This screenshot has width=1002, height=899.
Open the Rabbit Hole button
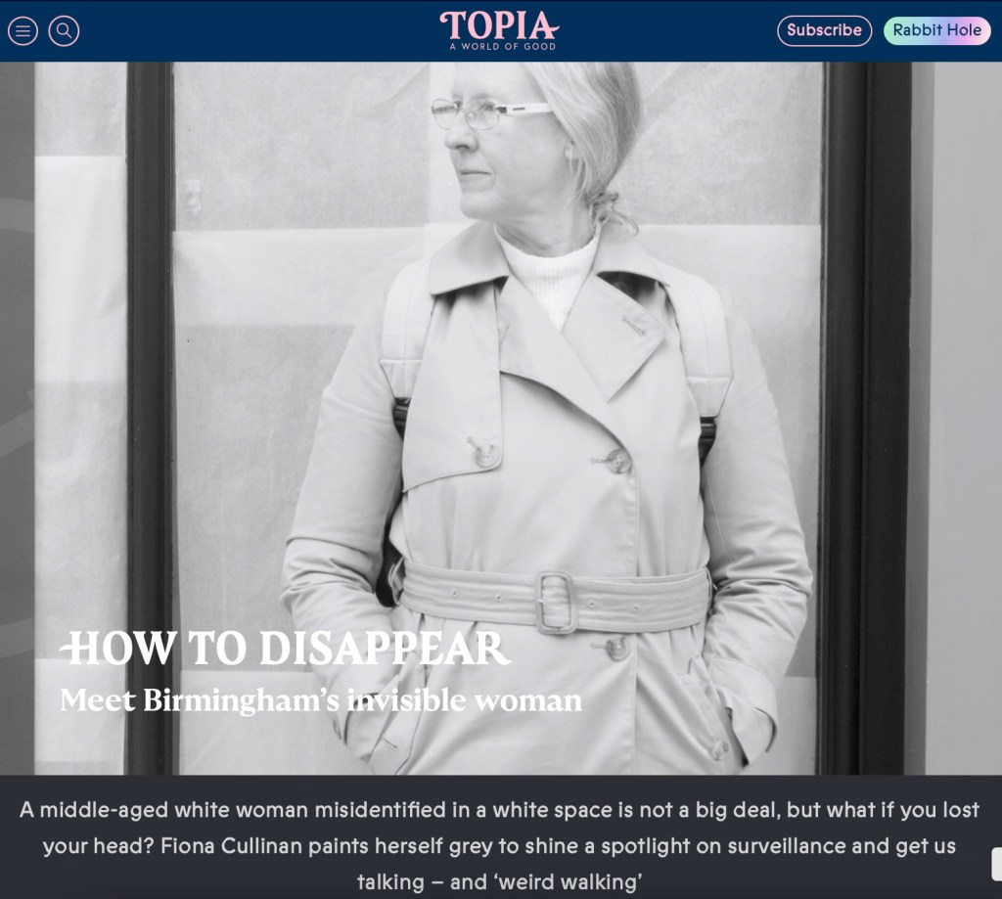pyautogui.click(x=936, y=30)
